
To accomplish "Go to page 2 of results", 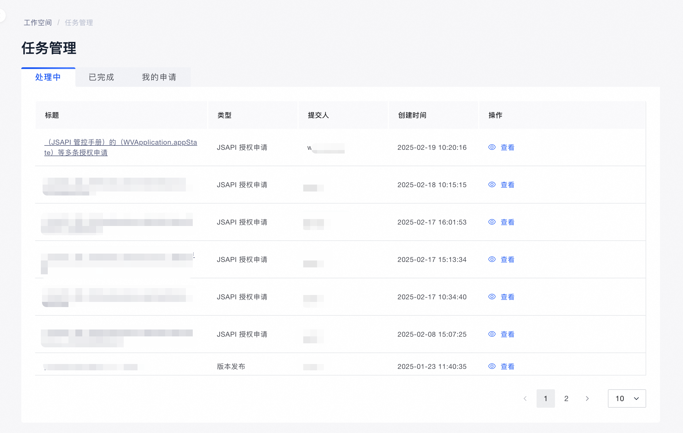I will tap(566, 398).
